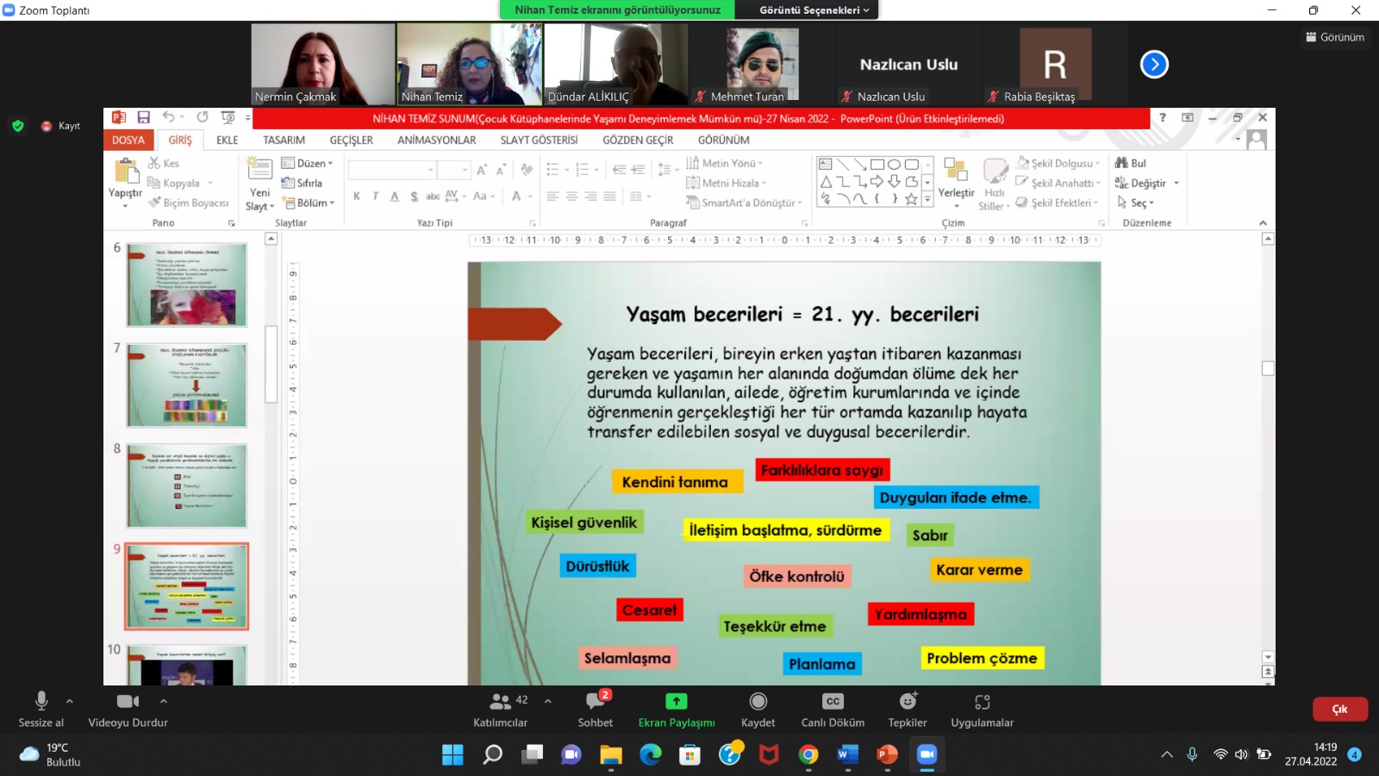Click the red Çık leave button

1339,709
